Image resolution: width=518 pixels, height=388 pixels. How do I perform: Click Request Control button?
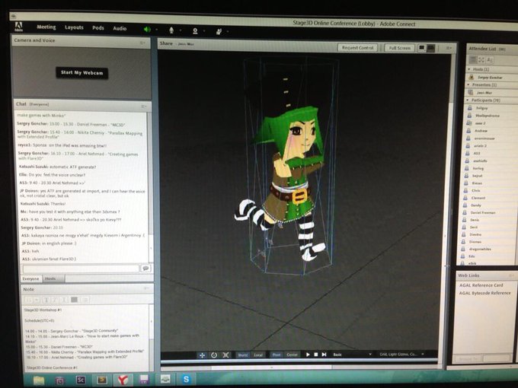[x=357, y=47]
